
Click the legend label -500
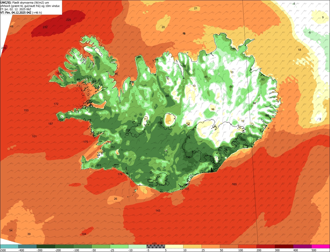coord(3,250)
